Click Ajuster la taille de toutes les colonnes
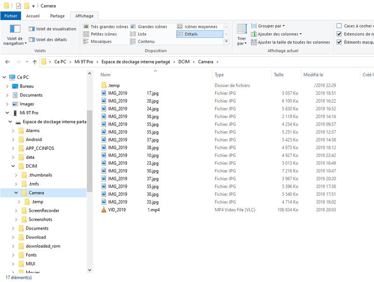 pyautogui.click(x=290, y=42)
